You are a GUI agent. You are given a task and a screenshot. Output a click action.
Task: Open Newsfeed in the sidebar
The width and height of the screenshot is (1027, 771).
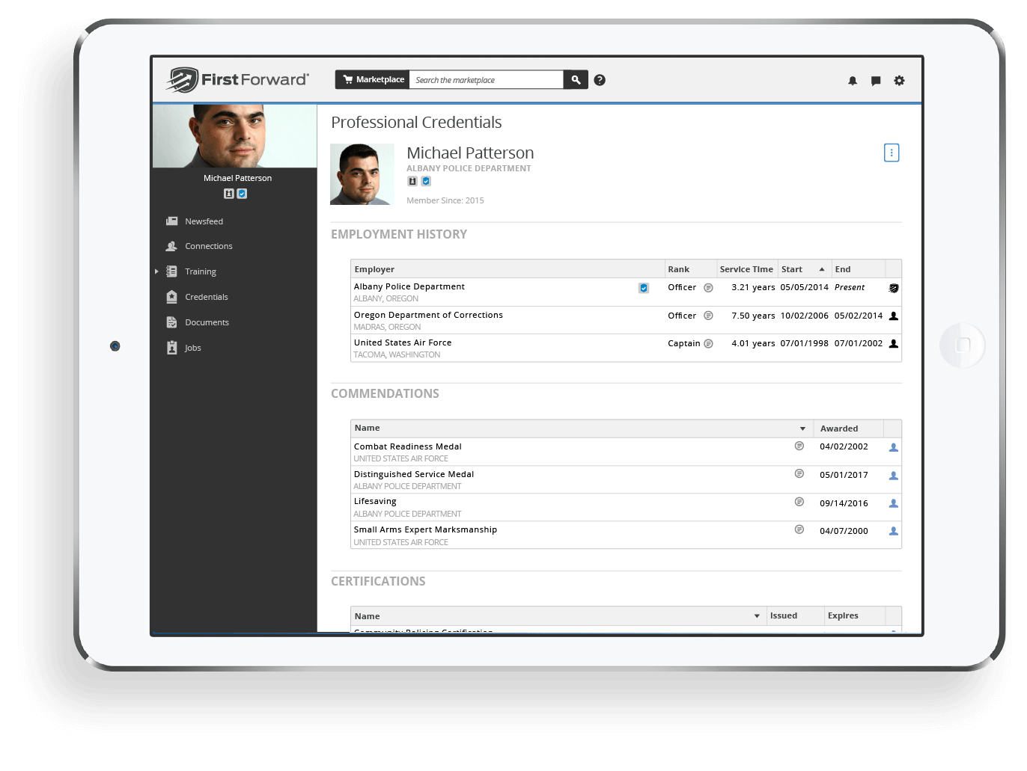click(x=204, y=221)
